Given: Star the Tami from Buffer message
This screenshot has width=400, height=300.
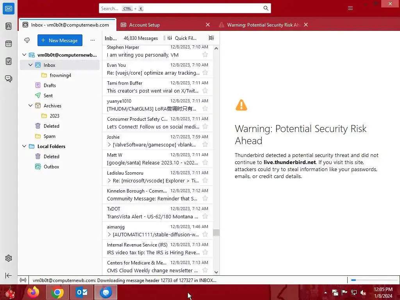Looking at the screenshot, I should pos(205,91).
